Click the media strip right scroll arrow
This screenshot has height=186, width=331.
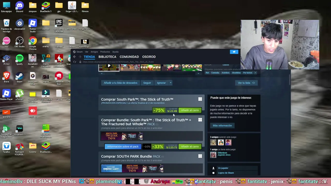198,73
